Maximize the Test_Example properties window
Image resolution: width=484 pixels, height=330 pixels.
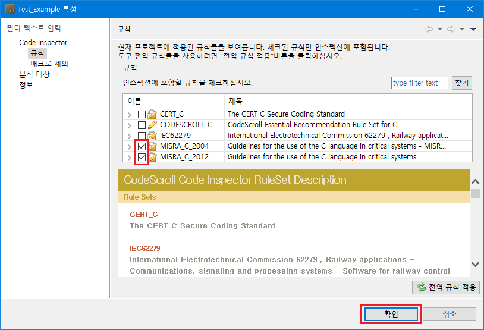click(x=442, y=9)
